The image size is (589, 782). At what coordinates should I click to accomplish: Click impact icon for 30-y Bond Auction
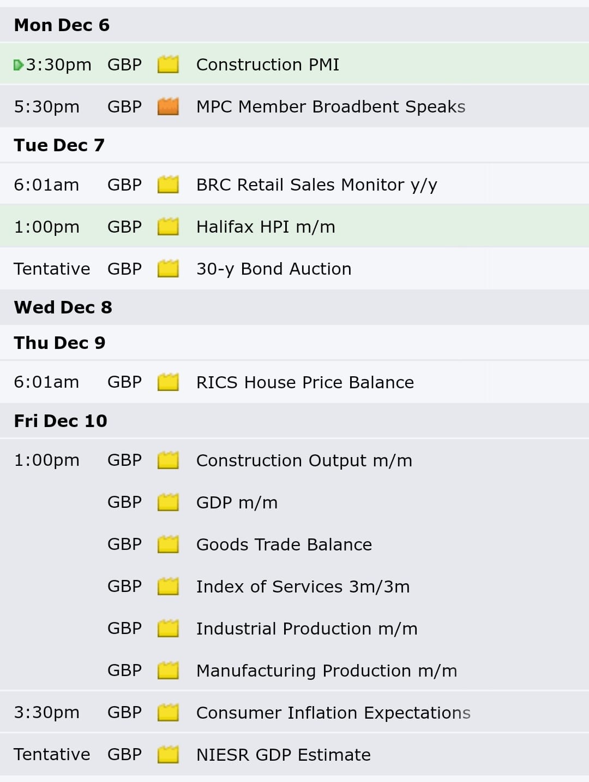[x=168, y=269]
